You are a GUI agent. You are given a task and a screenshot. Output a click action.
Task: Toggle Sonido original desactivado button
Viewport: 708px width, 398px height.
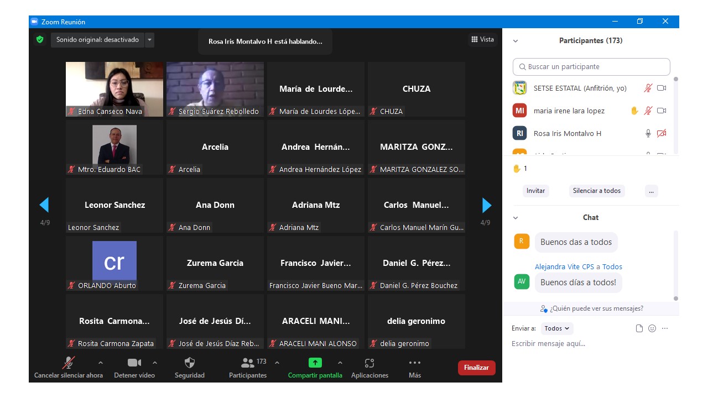tap(97, 40)
